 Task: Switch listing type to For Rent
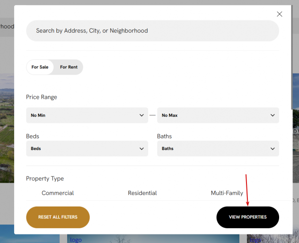tap(69, 67)
